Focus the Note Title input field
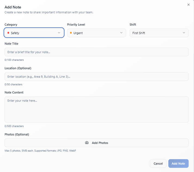The width and height of the screenshot is (194, 172). coord(97,52)
